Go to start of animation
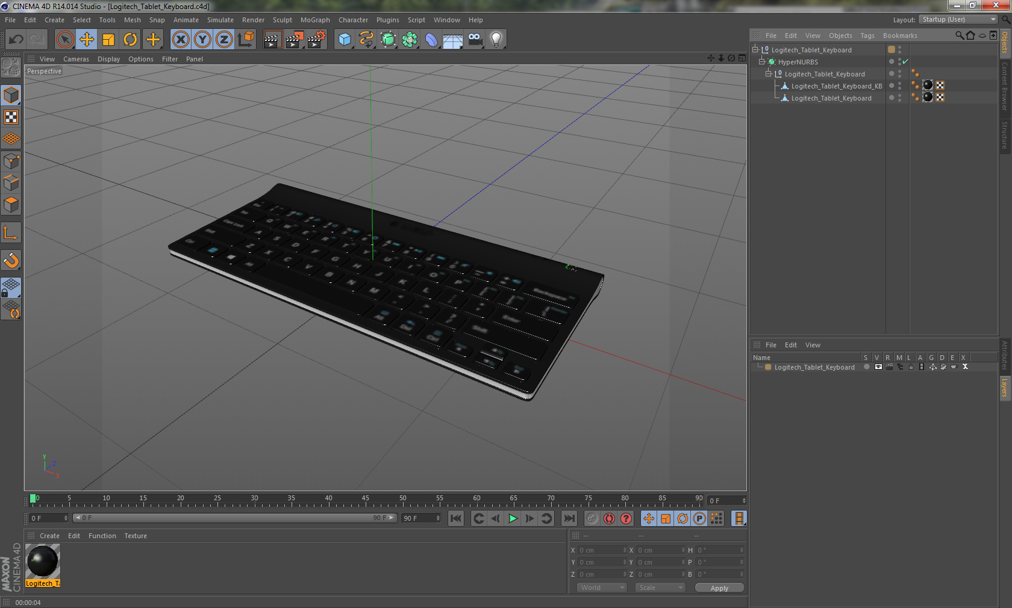 pos(456,518)
